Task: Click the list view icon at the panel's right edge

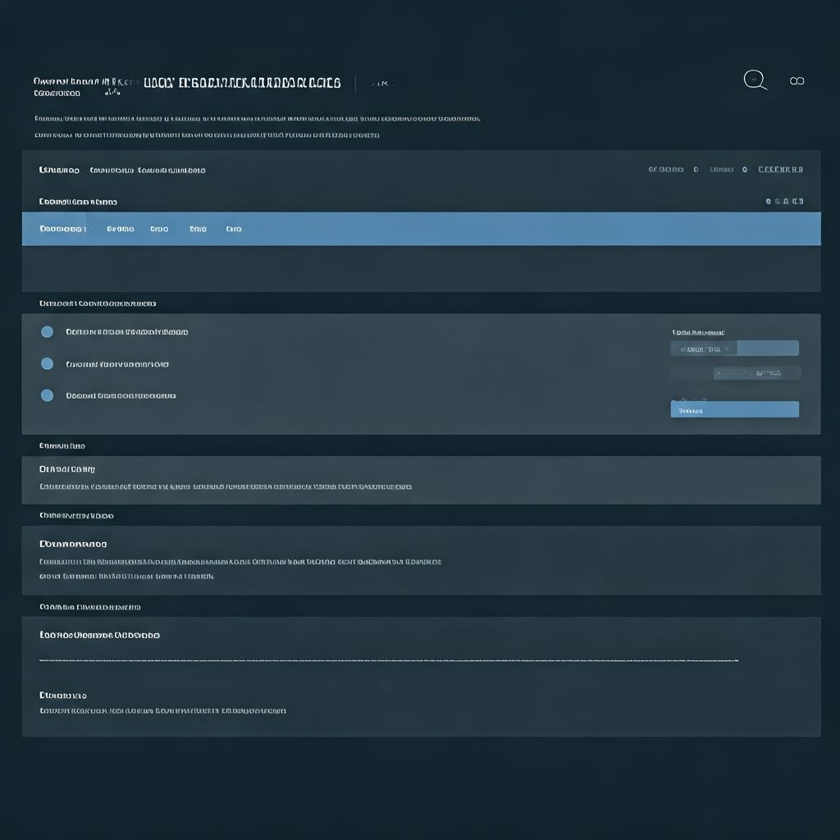Action: tap(800, 201)
